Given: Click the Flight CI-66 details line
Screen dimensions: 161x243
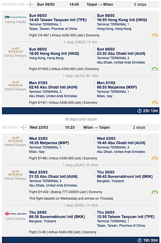Looking at the screenshot, I should (63, 232).
